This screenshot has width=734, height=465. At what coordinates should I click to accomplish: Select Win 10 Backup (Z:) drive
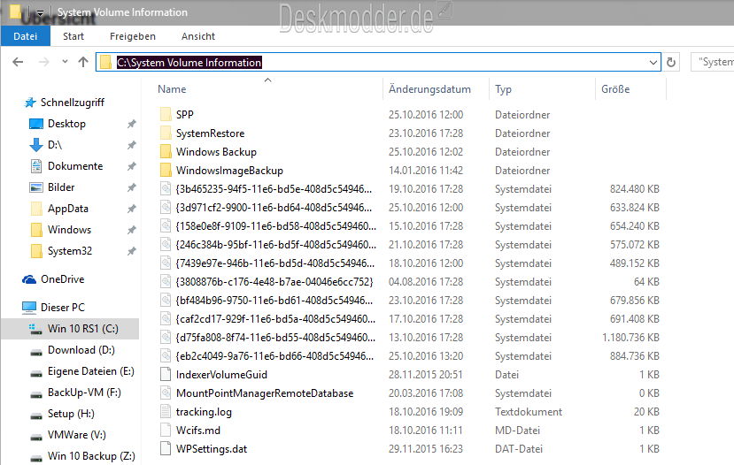[x=91, y=456]
